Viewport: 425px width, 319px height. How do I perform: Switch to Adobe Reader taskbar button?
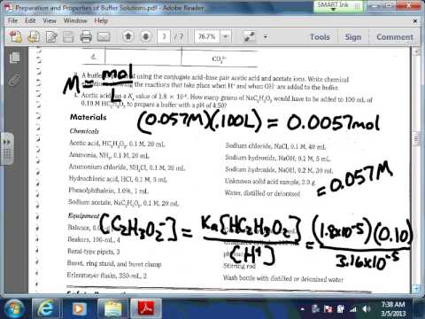[146, 308]
